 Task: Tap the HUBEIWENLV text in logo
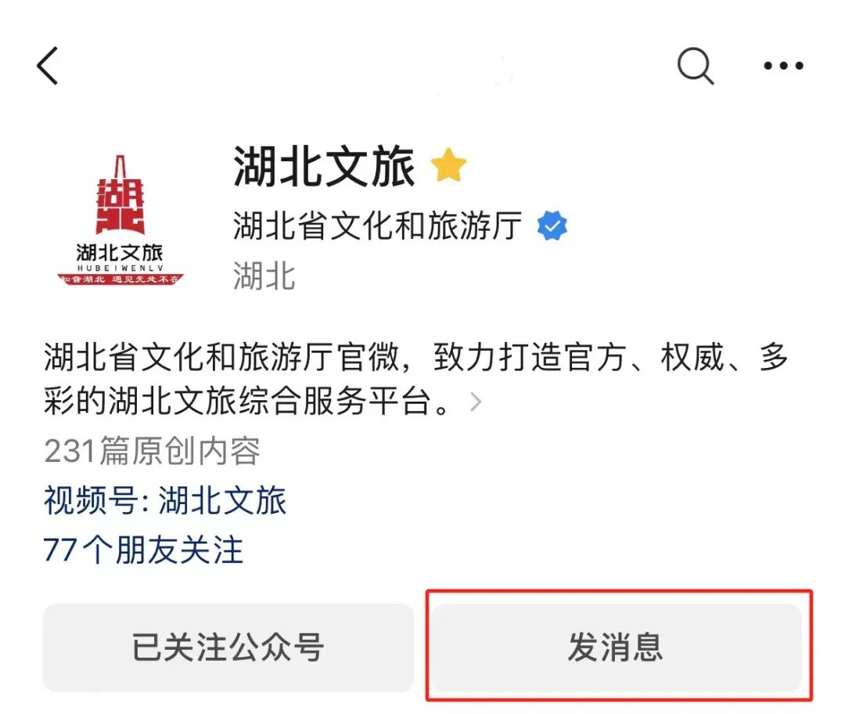coord(120,268)
